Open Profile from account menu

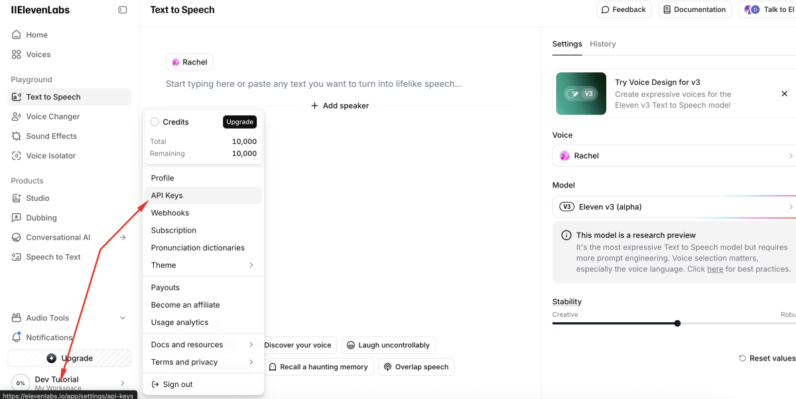[x=203, y=178]
